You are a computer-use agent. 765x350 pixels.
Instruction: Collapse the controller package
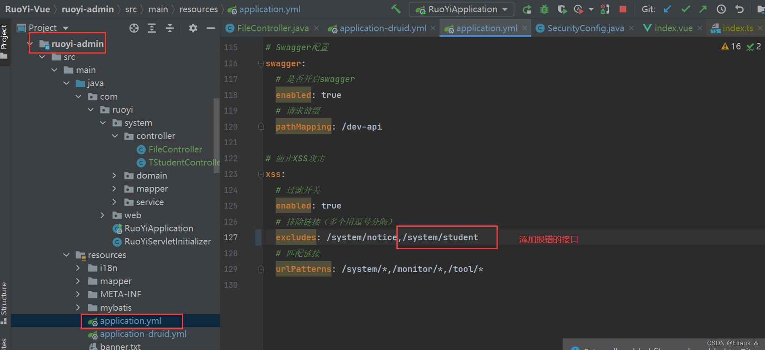click(x=115, y=136)
